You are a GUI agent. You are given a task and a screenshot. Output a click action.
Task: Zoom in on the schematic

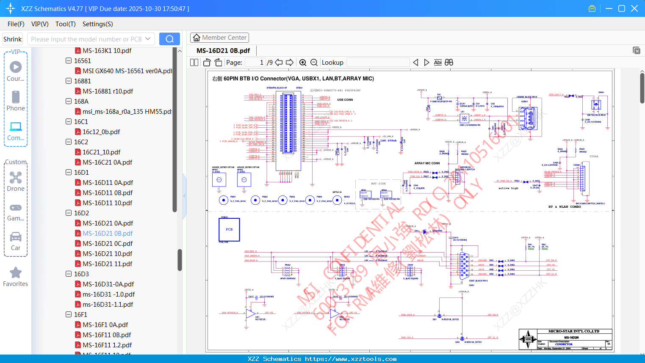point(303,62)
